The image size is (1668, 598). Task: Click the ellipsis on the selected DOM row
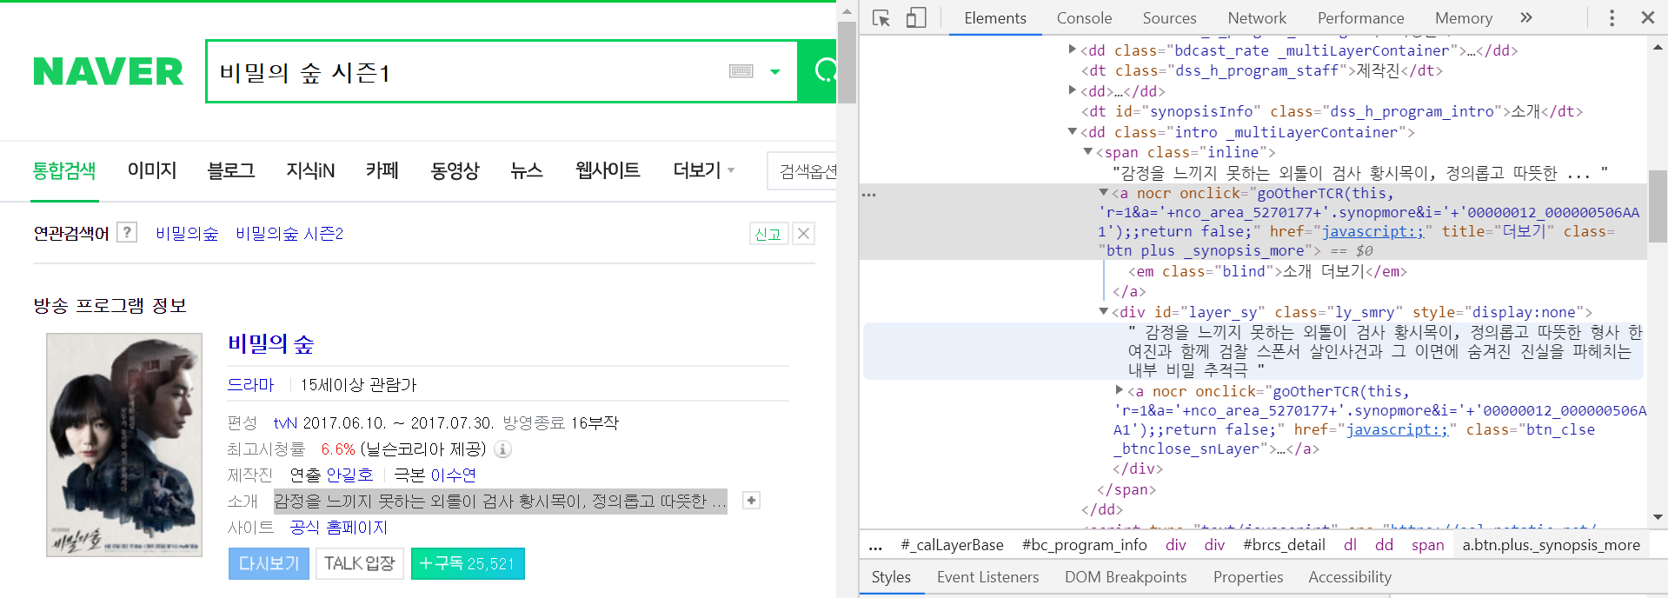pyautogui.click(x=868, y=195)
